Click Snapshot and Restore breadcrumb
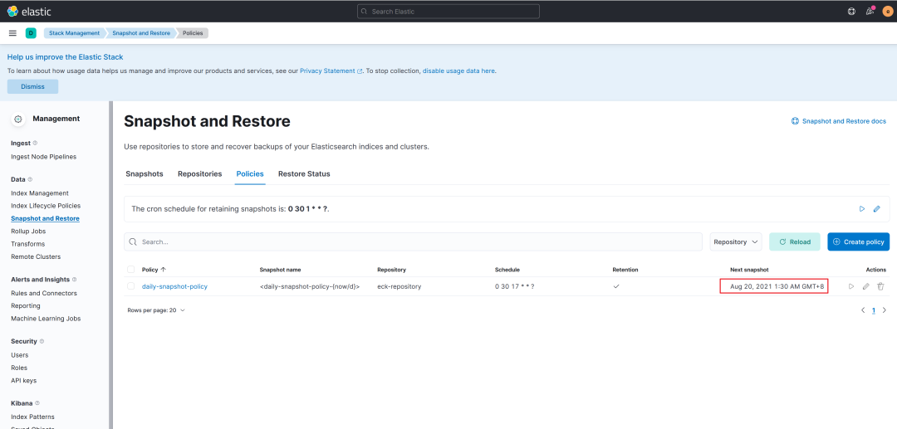Screen dimensions: 897x429 point(141,33)
